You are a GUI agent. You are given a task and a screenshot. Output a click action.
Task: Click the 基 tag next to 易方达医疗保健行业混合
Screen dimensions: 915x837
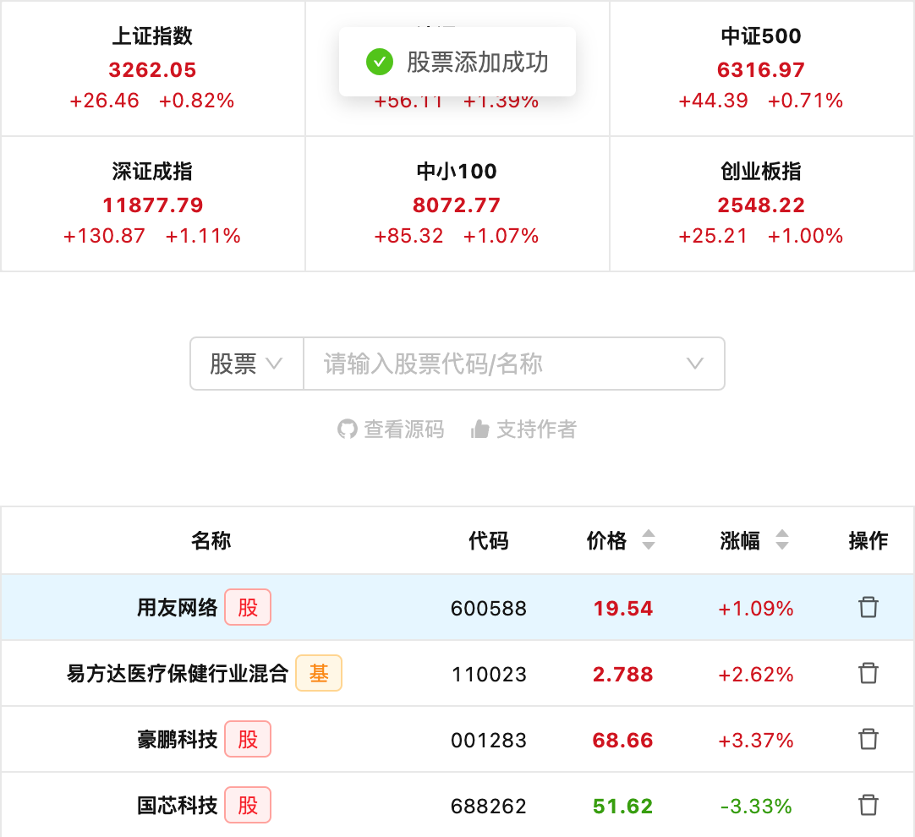(319, 673)
